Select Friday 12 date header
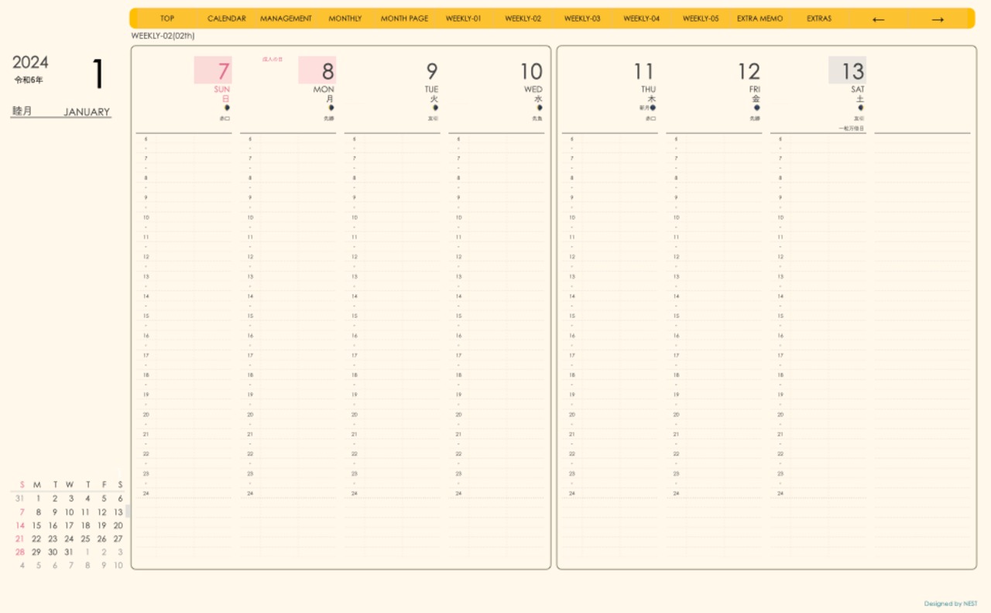 coord(749,71)
